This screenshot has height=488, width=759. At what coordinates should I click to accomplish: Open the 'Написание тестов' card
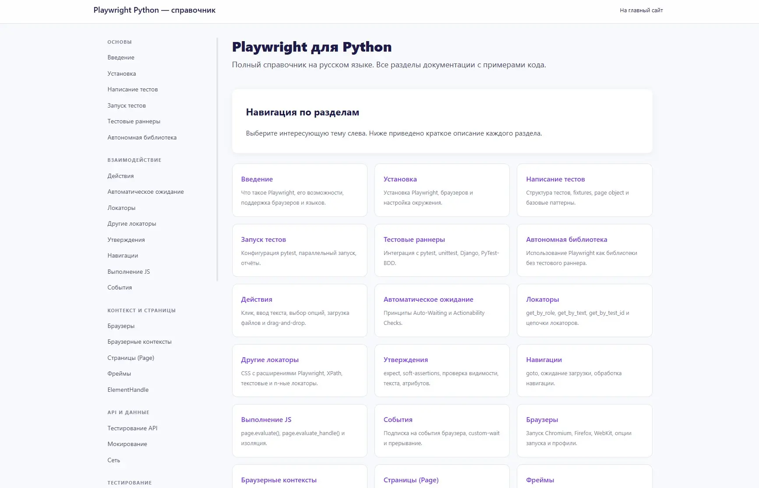584,190
